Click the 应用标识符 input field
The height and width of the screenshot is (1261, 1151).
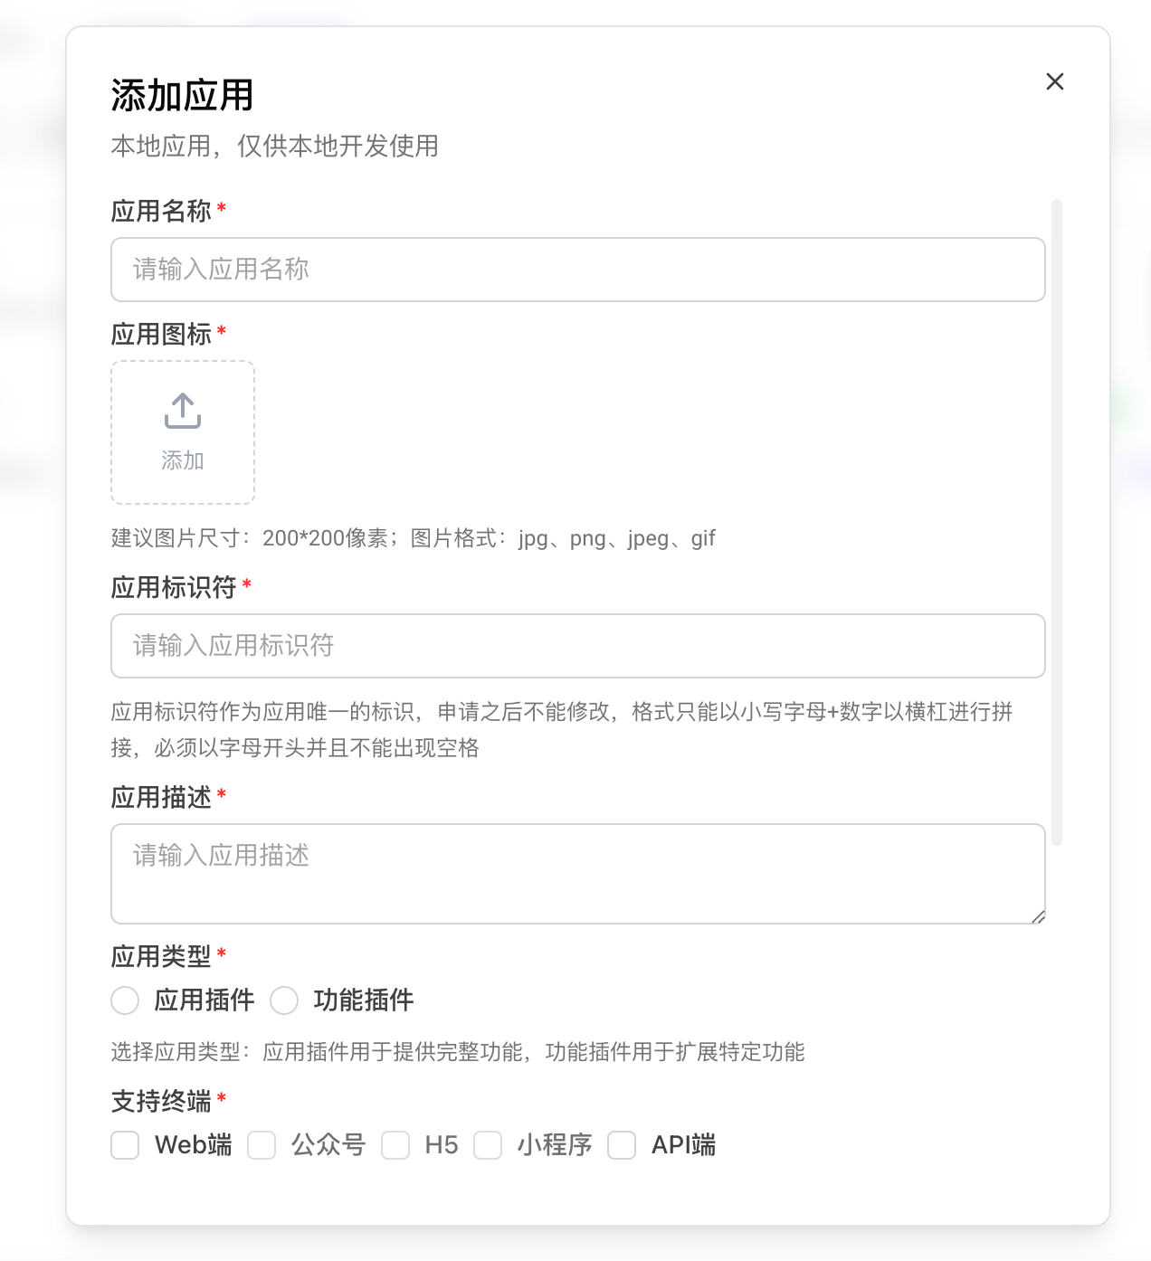point(577,646)
